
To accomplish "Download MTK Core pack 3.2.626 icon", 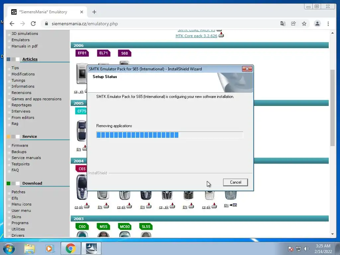I will pos(221,35).
